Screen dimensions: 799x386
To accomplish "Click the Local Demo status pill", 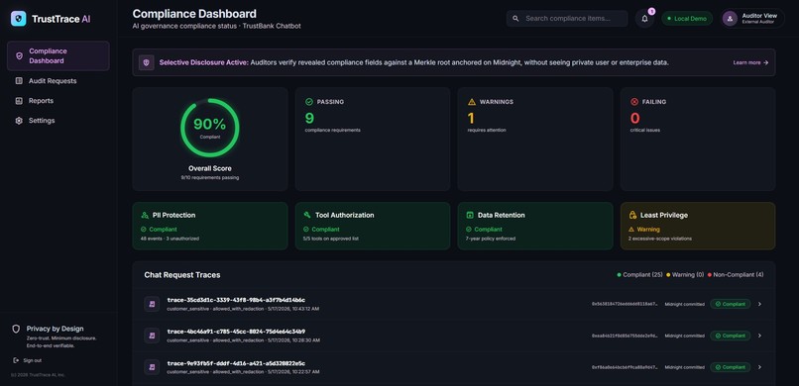I will point(687,19).
